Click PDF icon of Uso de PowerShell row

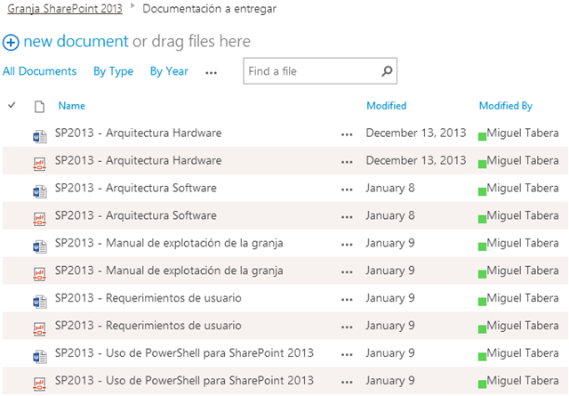tap(39, 384)
